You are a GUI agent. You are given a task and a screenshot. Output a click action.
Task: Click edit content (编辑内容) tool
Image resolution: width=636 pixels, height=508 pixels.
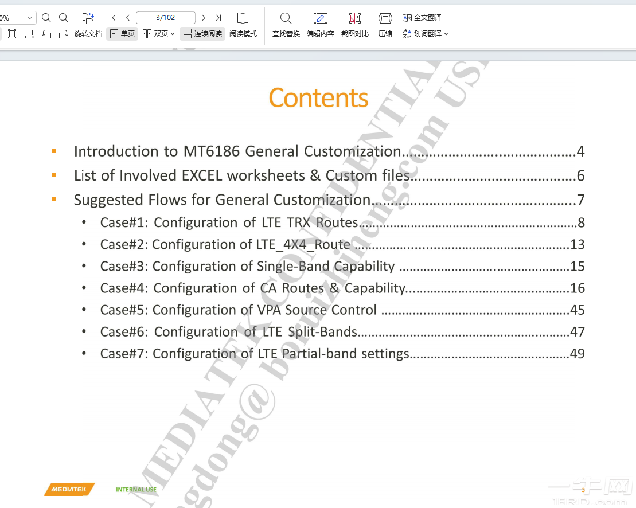point(320,25)
